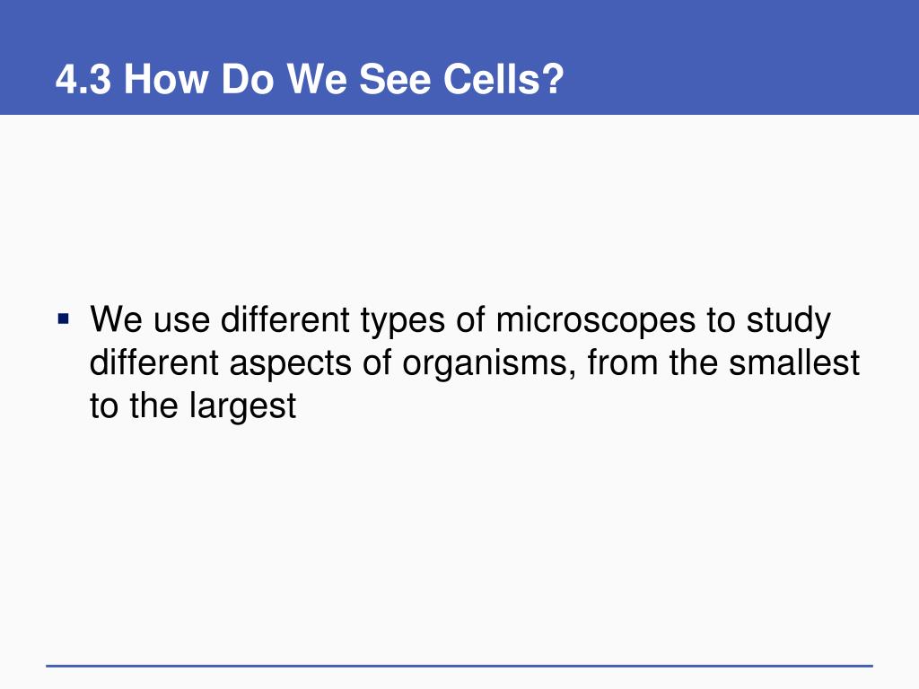919x689 pixels.
Task: Click the word "largest" at the end of the bullet
Action: click(242, 406)
